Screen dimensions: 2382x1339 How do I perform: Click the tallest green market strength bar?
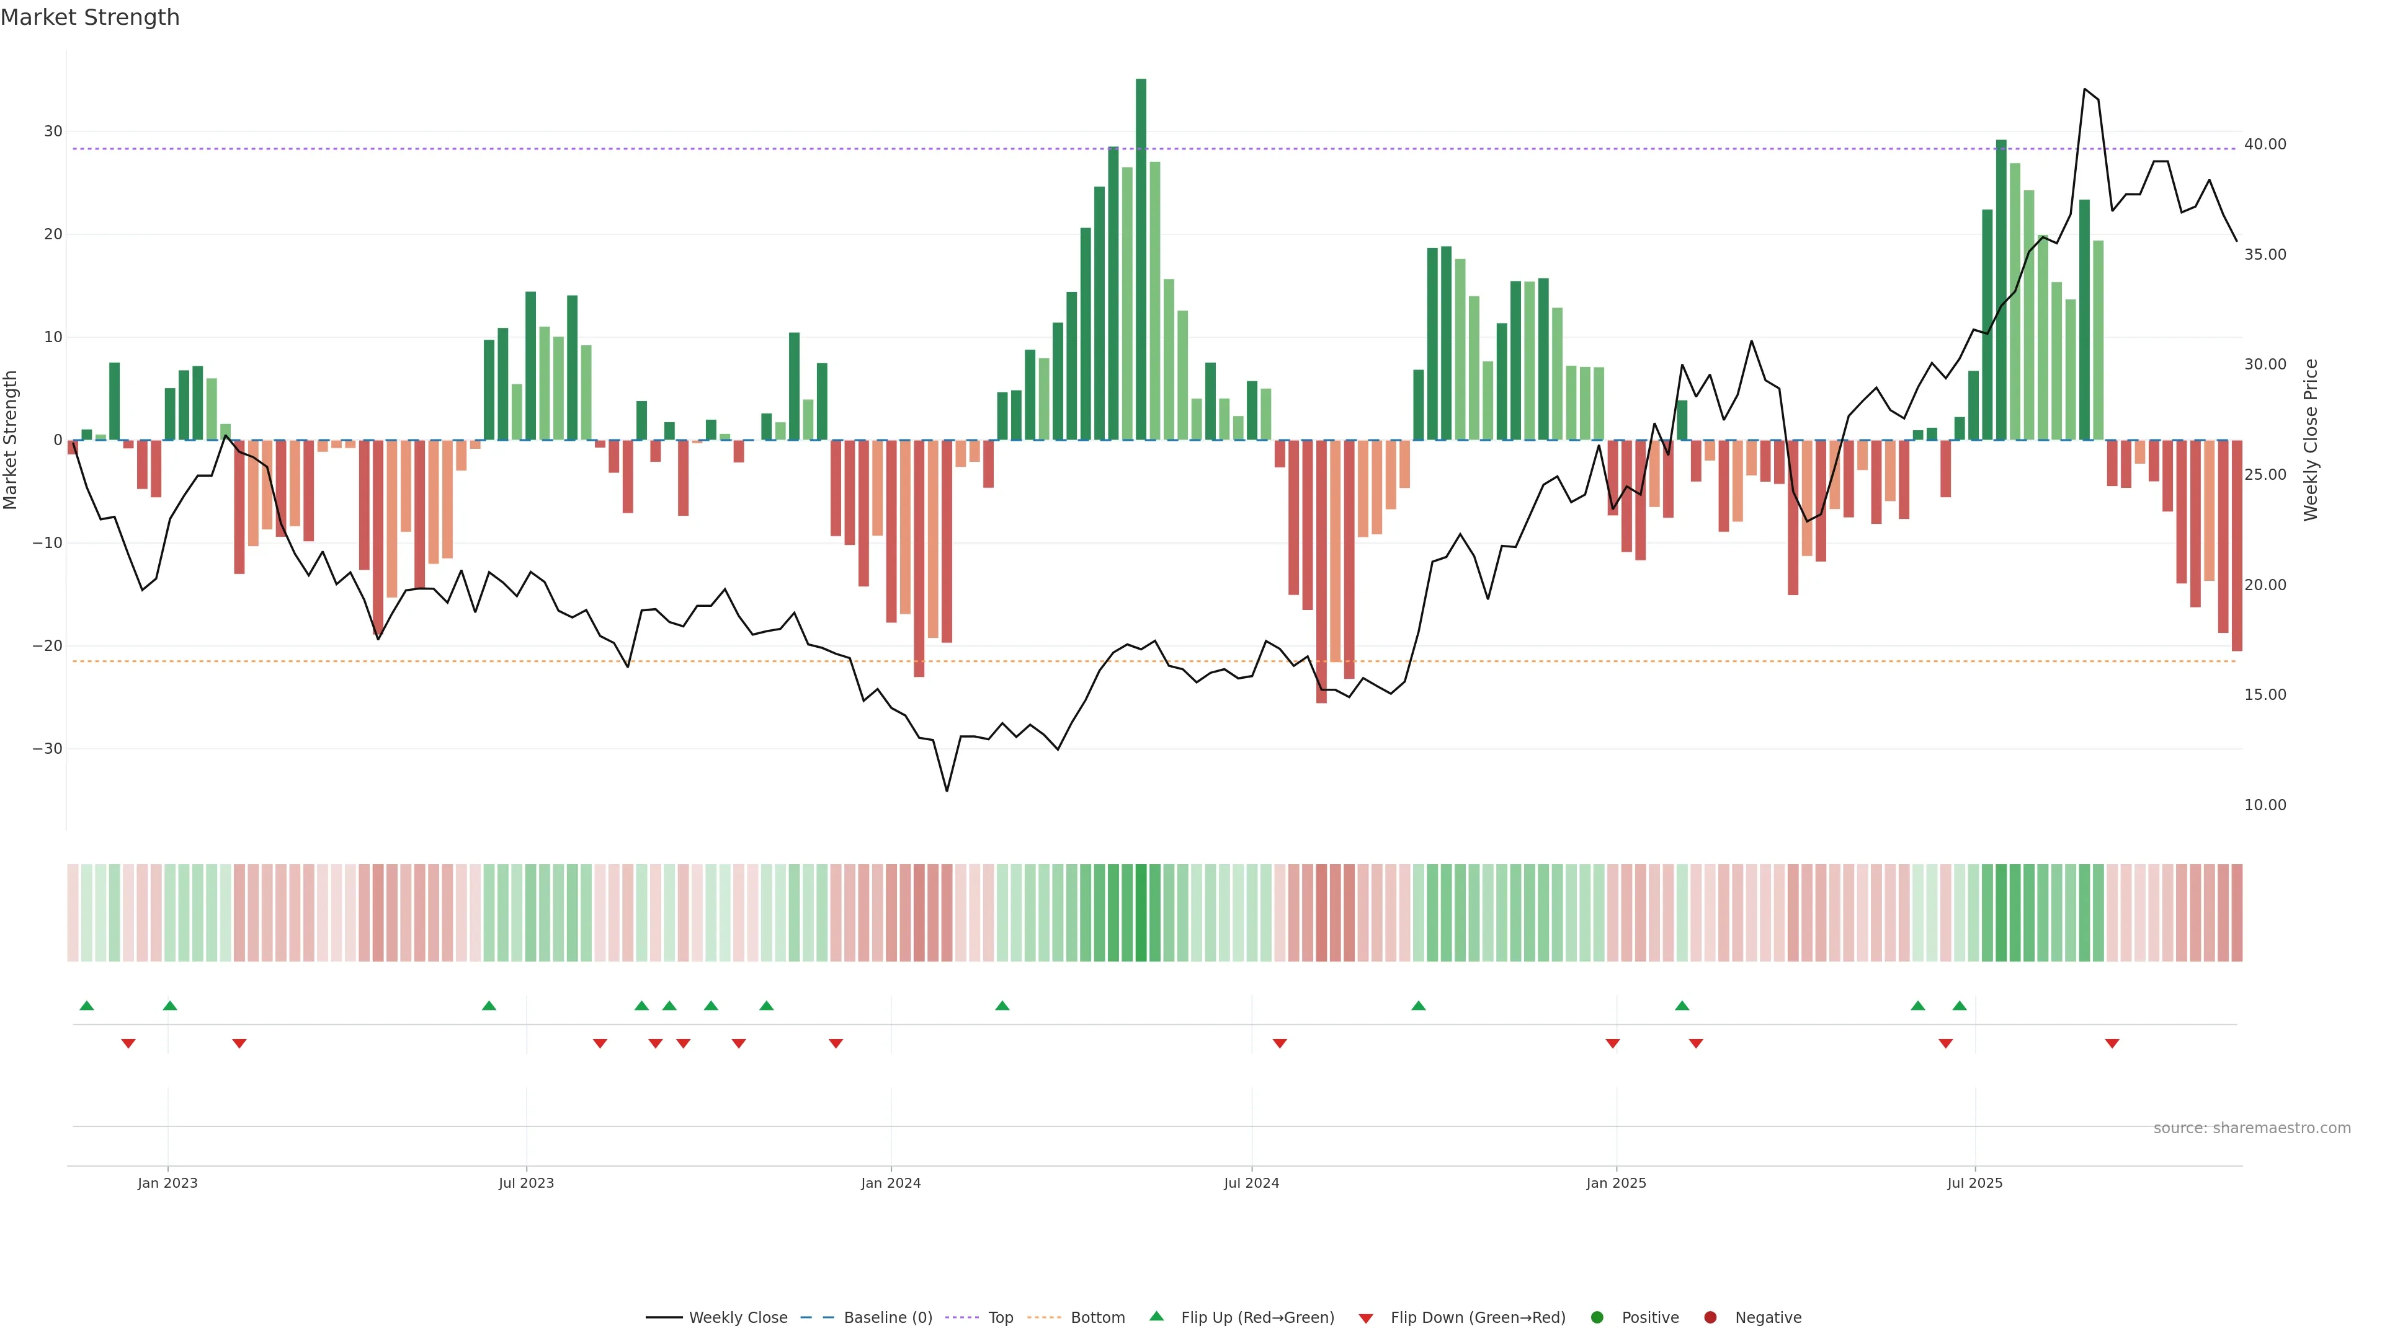click(x=1141, y=259)
